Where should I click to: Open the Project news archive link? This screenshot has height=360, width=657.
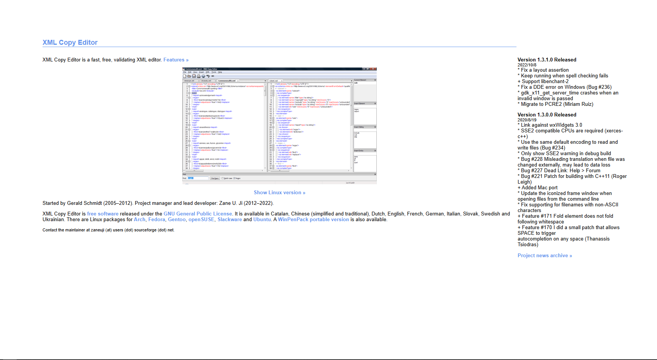tap(545, 255)
